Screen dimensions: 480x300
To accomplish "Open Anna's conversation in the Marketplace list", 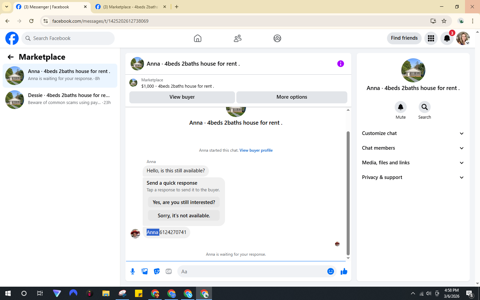I will 60,76.
